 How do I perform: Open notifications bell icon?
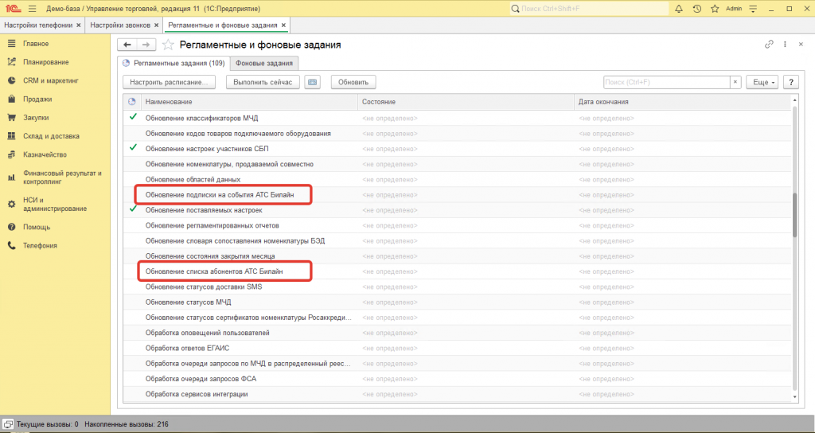[678, 9]
